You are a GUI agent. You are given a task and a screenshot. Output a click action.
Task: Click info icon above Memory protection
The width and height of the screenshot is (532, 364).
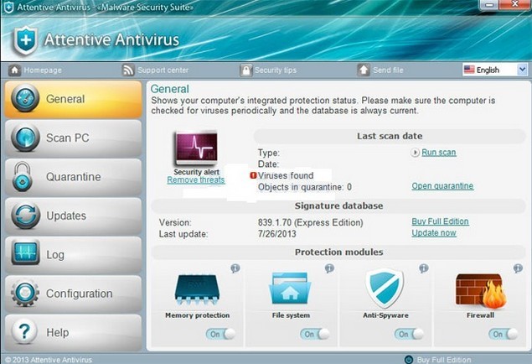pyautogui.click(x=235, y=268)
